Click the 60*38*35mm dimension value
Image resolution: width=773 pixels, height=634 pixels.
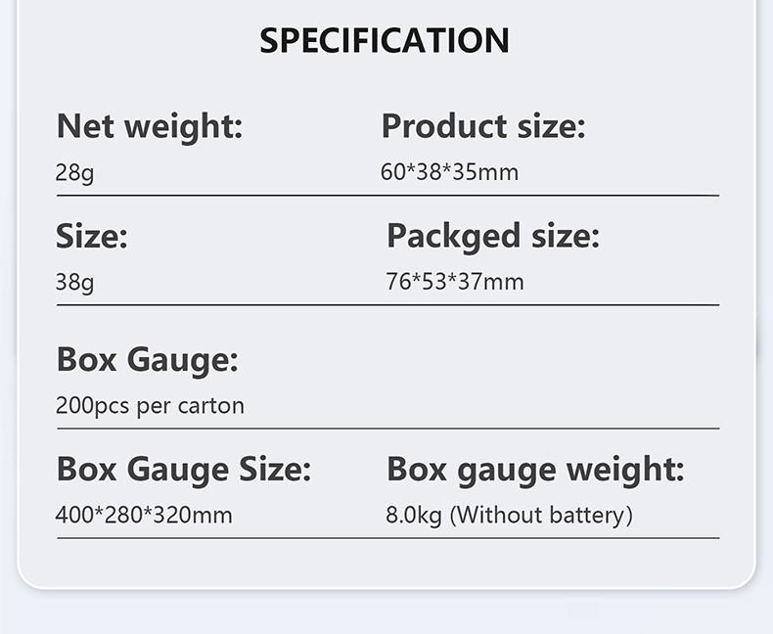[x=449, y=172]
